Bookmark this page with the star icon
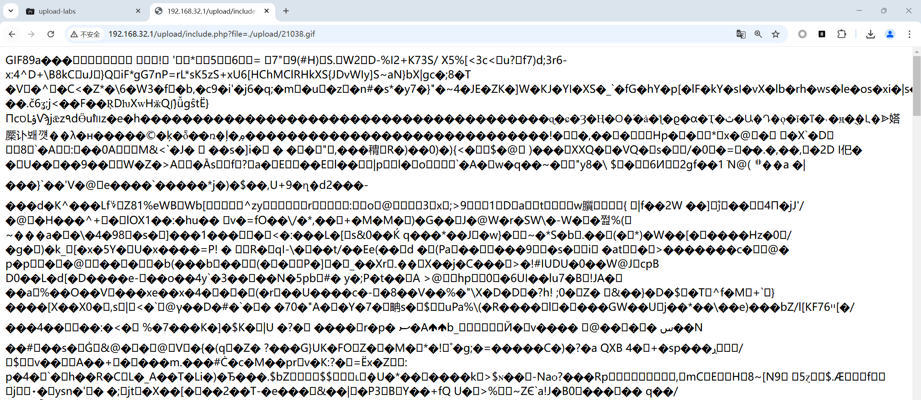The width and height of the screenshot is (921, 400). pos(776,34)
